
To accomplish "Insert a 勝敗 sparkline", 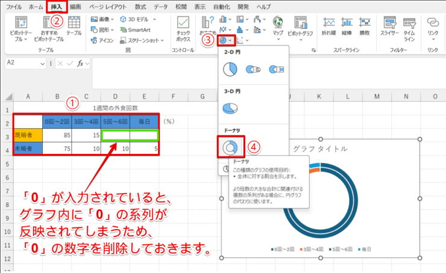I will pos(365,26).
